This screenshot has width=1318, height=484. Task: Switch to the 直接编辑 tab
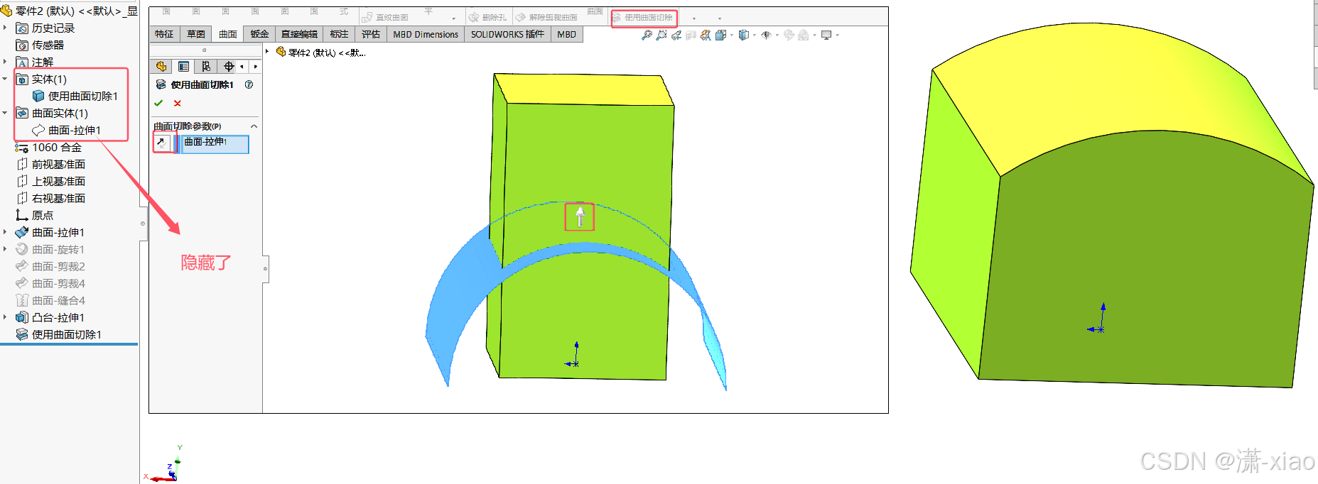click(x=299, y=34)
